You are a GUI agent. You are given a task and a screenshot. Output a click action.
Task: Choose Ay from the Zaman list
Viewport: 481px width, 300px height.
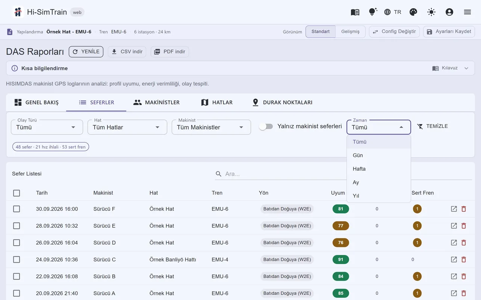coord(379,182)
